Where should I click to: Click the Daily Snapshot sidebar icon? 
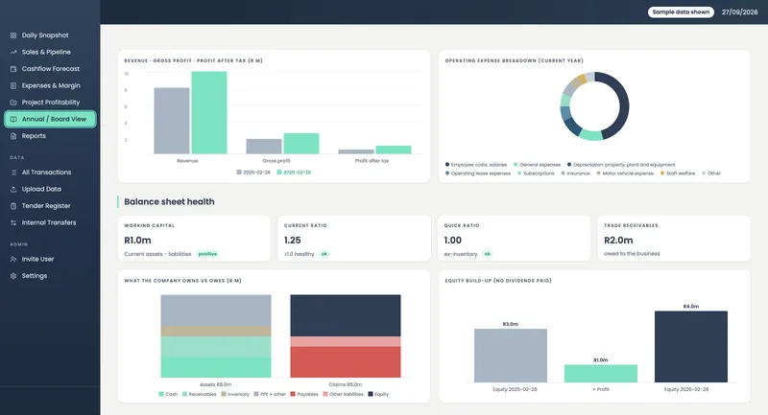13,35
